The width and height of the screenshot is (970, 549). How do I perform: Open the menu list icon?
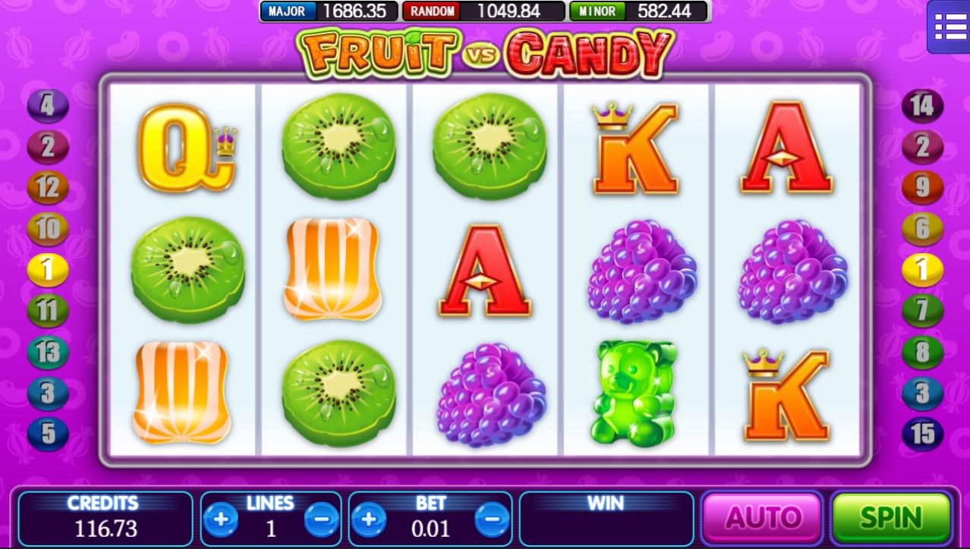click(x=949, y=27)
